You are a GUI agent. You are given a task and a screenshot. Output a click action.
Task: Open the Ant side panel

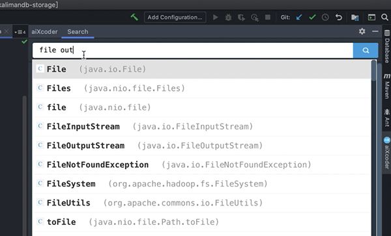pyautogui.click(x=386, y=118)
